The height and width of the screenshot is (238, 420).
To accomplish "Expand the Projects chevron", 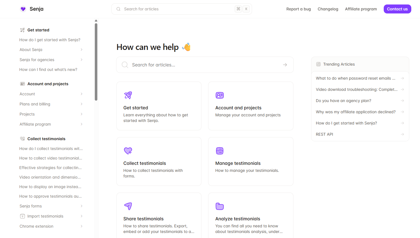I will tap(82, 114).
